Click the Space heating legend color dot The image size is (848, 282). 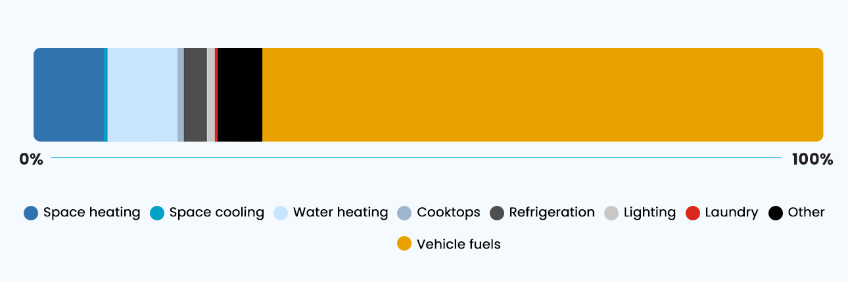point(31,213)
